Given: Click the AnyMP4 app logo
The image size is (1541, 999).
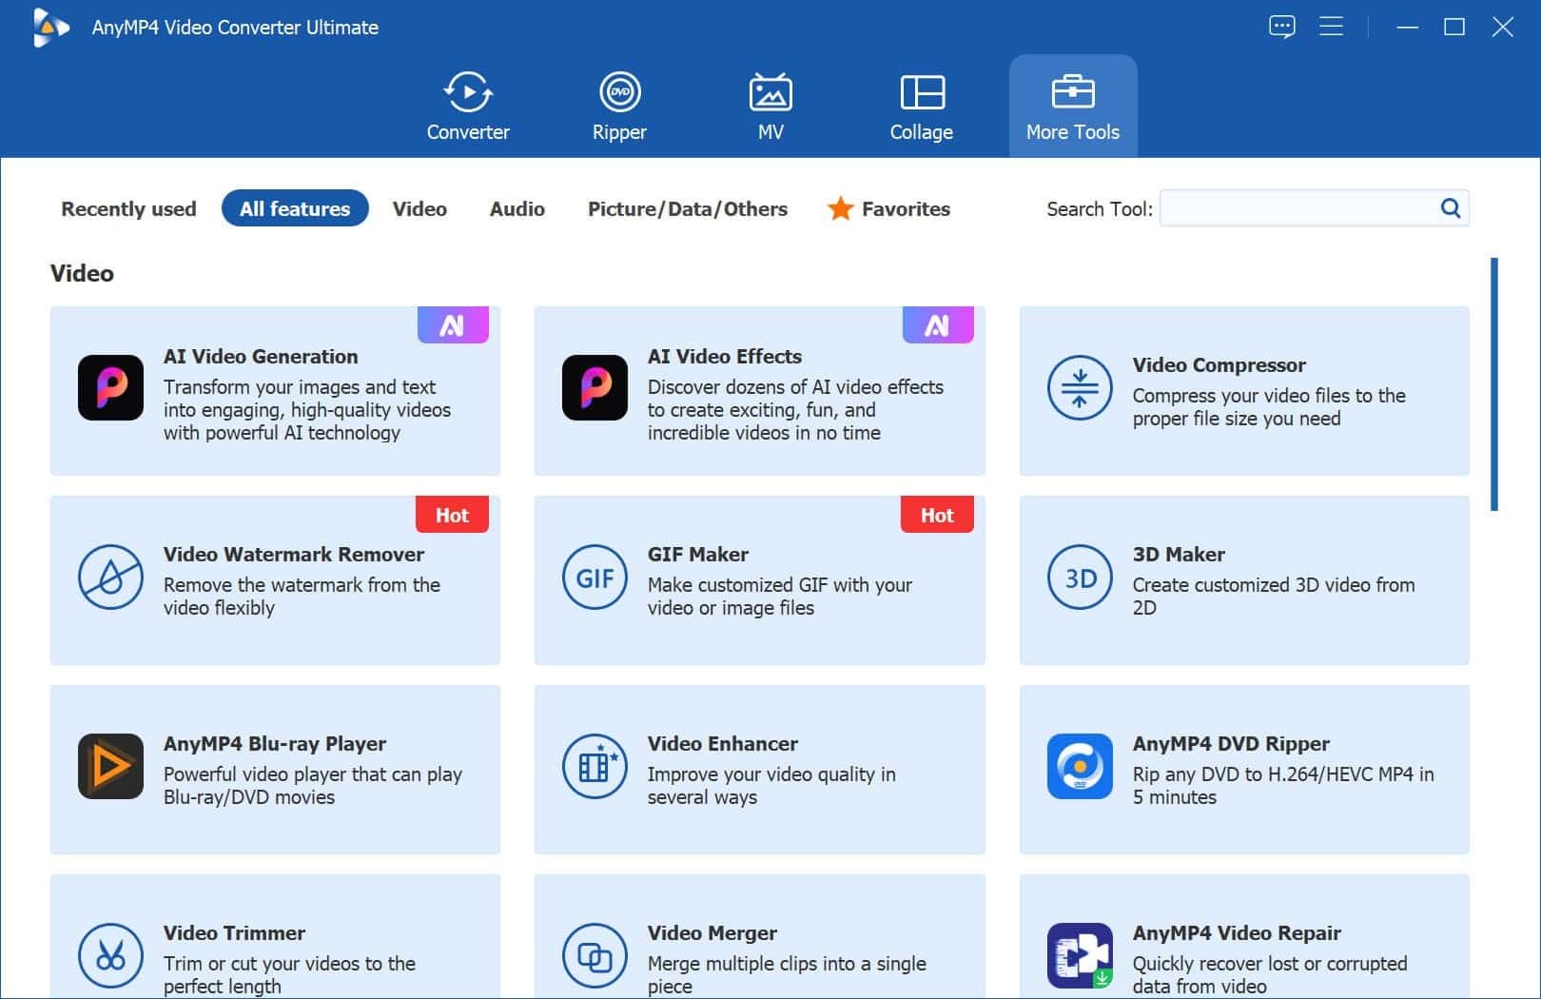Looking at the screenshot, I should [50, 27].
